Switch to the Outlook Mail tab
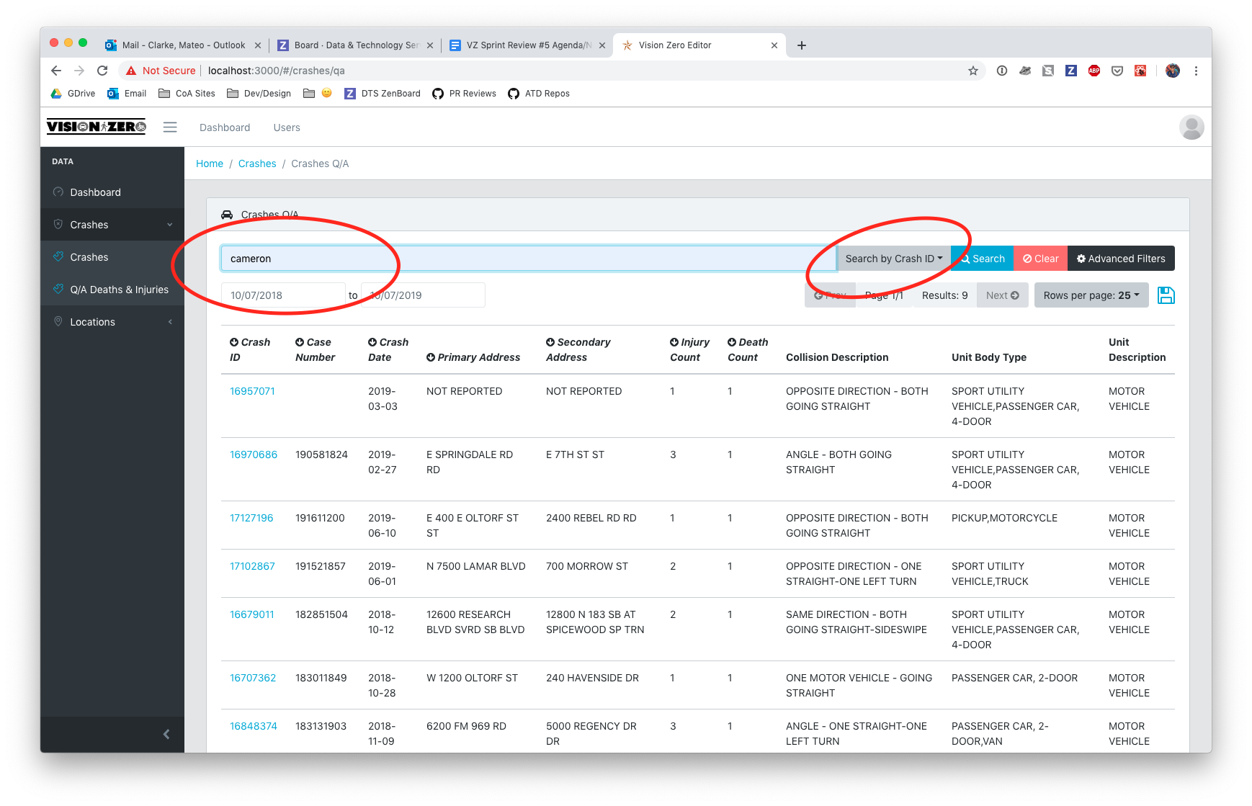This screenshot has height=806, width=1252. 183,45
